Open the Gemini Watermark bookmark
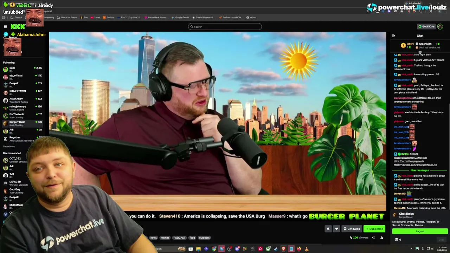 (203, 18)
